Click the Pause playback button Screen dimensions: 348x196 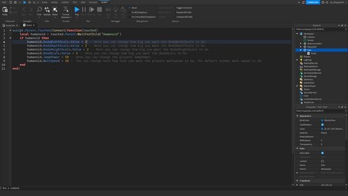pos(84,10)
